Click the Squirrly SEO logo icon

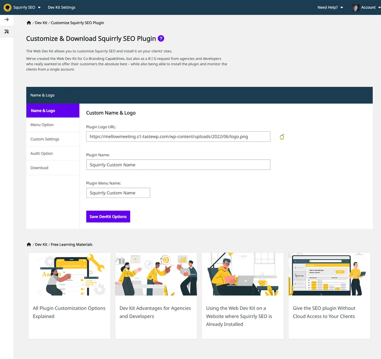coord(7,7)
